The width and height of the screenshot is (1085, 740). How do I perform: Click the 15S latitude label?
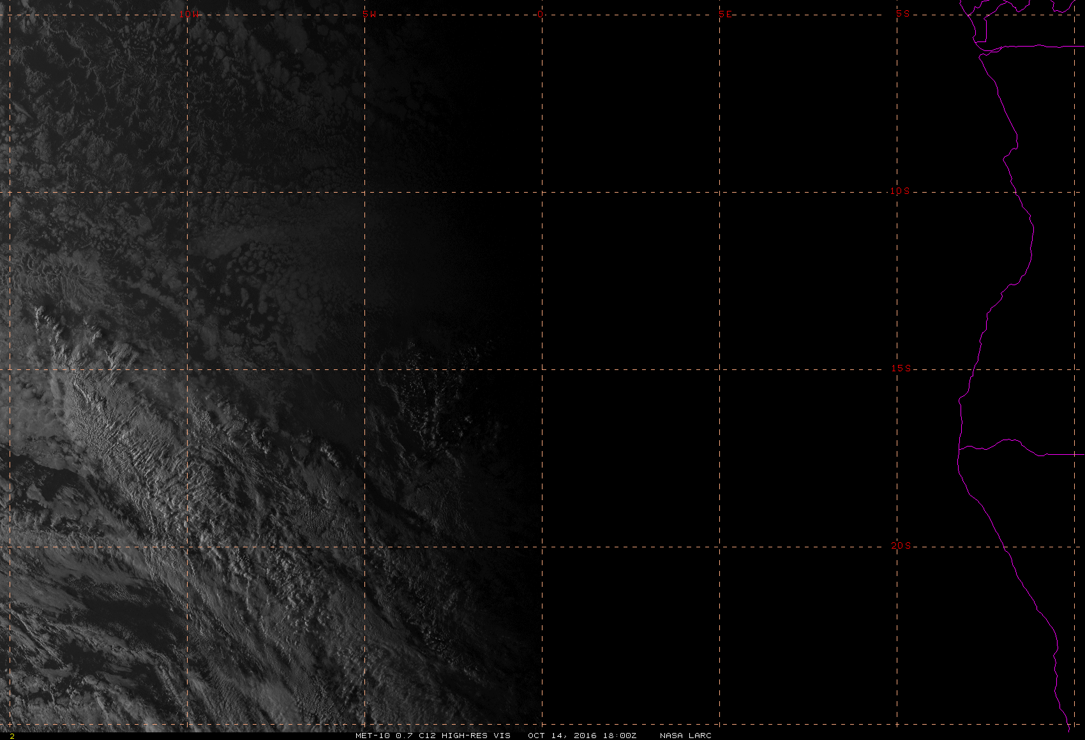[x=901, y=368]
